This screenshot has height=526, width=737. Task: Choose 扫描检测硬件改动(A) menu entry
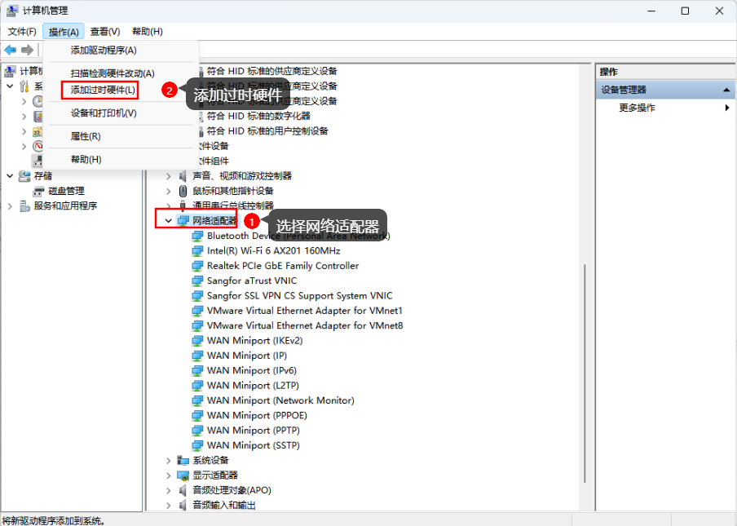pos(113,73)
